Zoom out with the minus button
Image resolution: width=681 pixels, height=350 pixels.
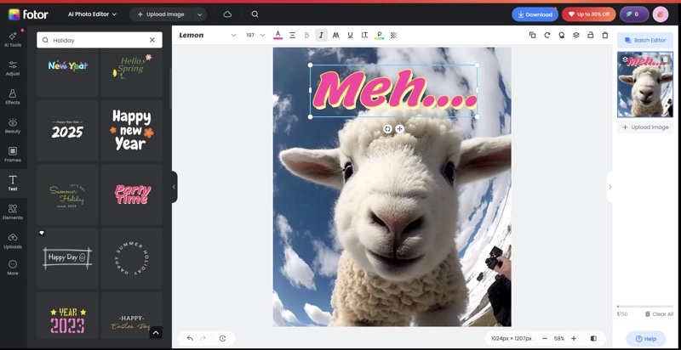545,338
